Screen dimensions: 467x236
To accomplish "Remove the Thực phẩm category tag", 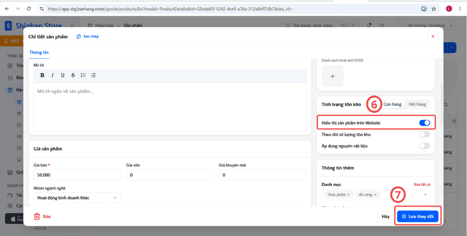I will point(348,195).
